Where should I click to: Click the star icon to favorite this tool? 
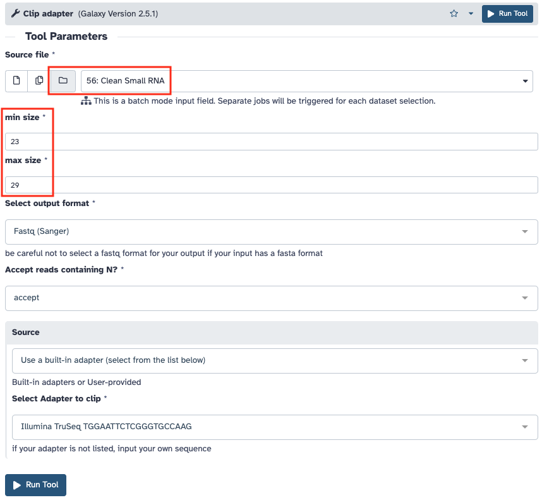point(454,13)
